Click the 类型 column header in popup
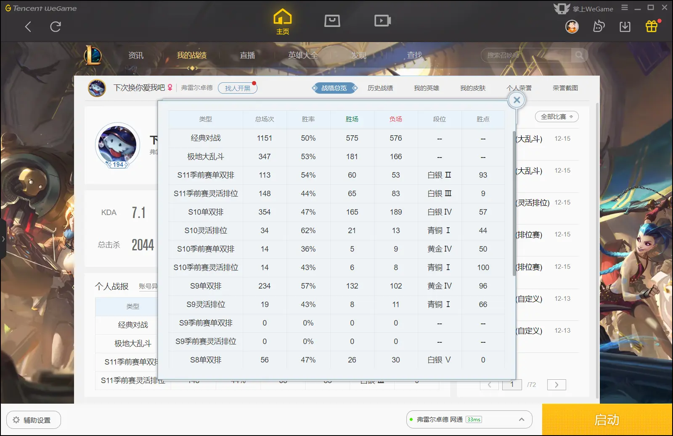Viewport: 673px width, 436px height. click(206, 119)
